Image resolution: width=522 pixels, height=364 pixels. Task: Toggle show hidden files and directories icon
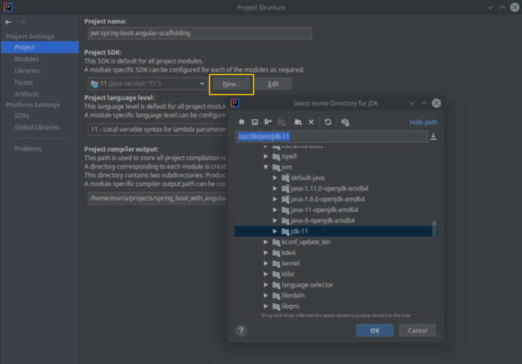345,122
